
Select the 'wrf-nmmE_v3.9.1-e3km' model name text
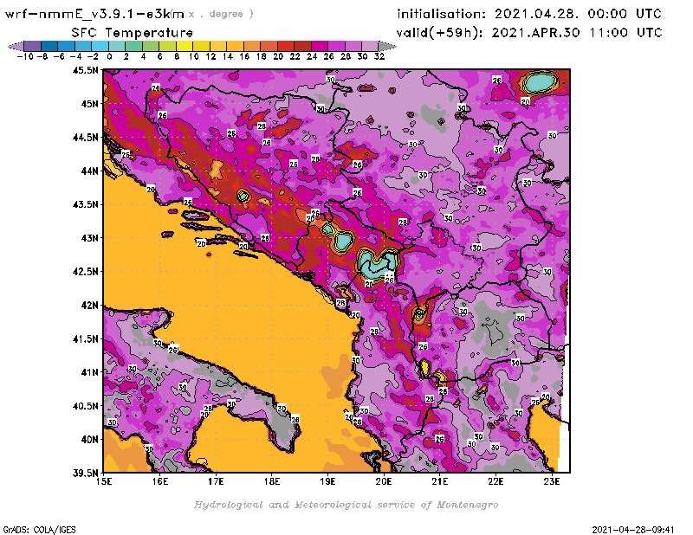click(x=94, y=14)
